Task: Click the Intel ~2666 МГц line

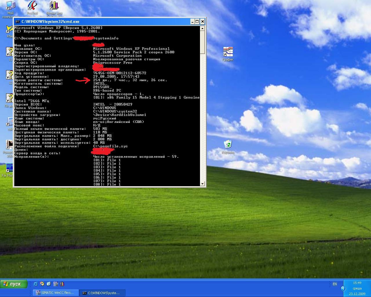Action: (x=32, y=101)
